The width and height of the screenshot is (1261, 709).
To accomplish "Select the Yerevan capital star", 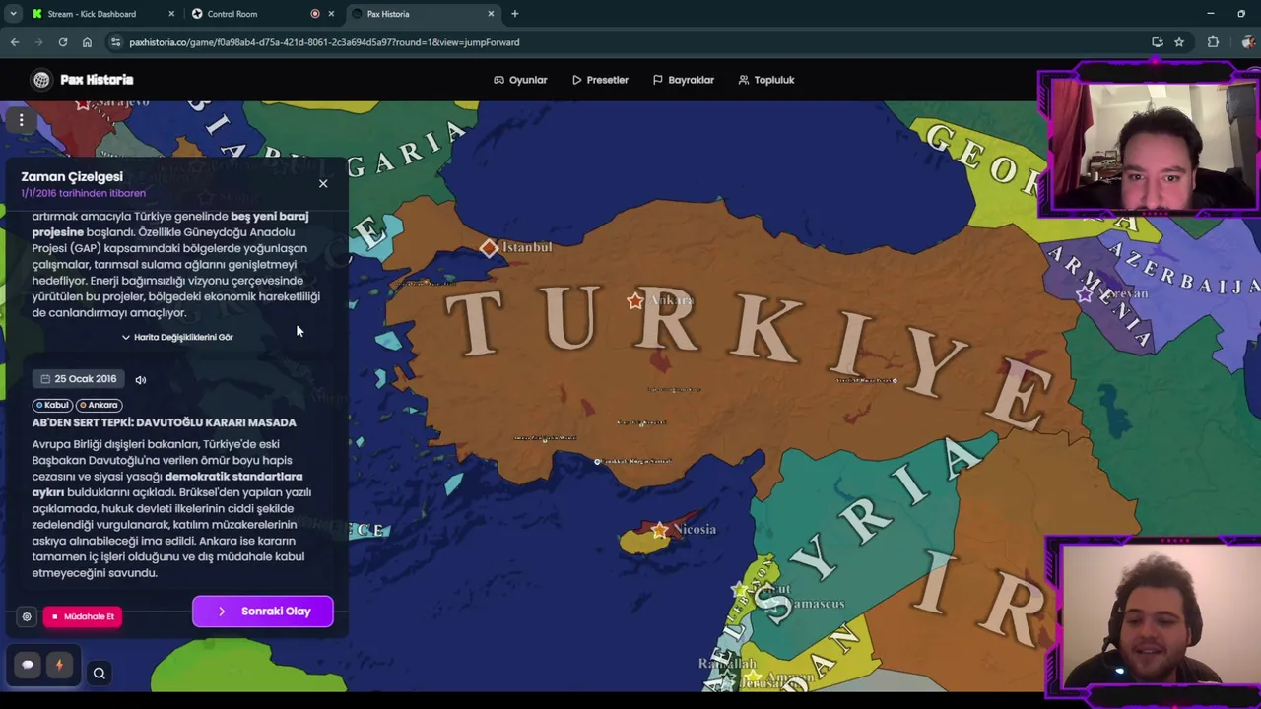I will click(x=1085, y=294).
